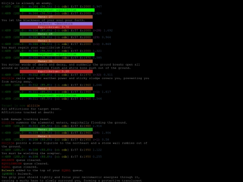Click 'You must be wielding the scepter.'
Viewport: 243px width, 182px height.
[31, 153]
